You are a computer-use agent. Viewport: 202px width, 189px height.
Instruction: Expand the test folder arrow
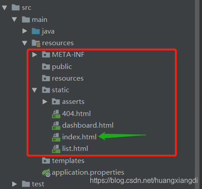[14, 184]
